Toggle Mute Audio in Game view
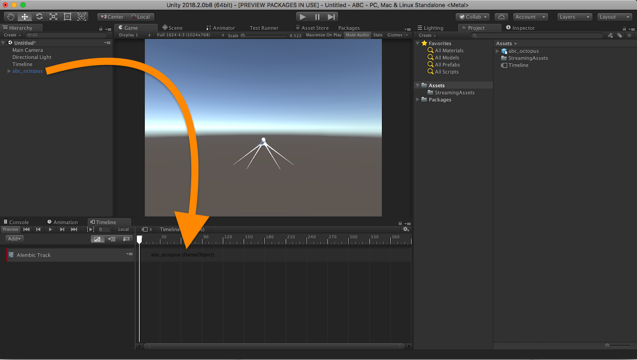The width and height of the screenshot is (637, 360). coord(357,35)
